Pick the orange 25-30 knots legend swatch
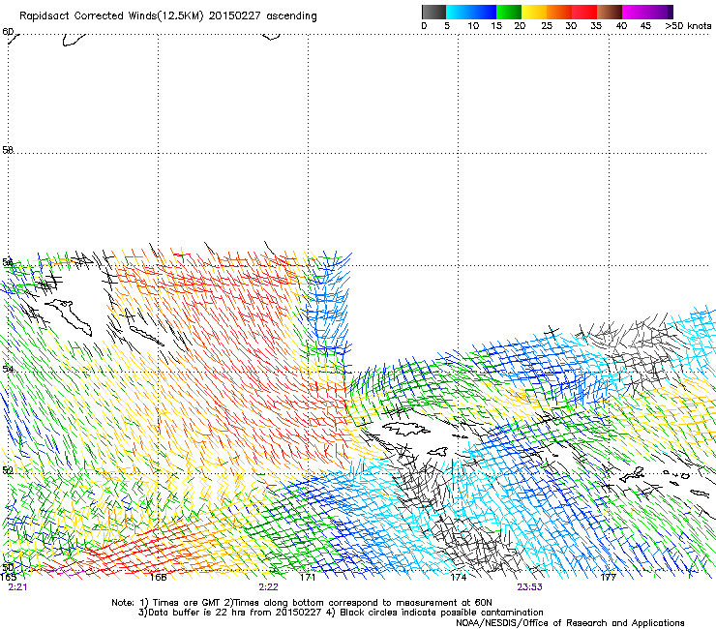 point(559,12)
